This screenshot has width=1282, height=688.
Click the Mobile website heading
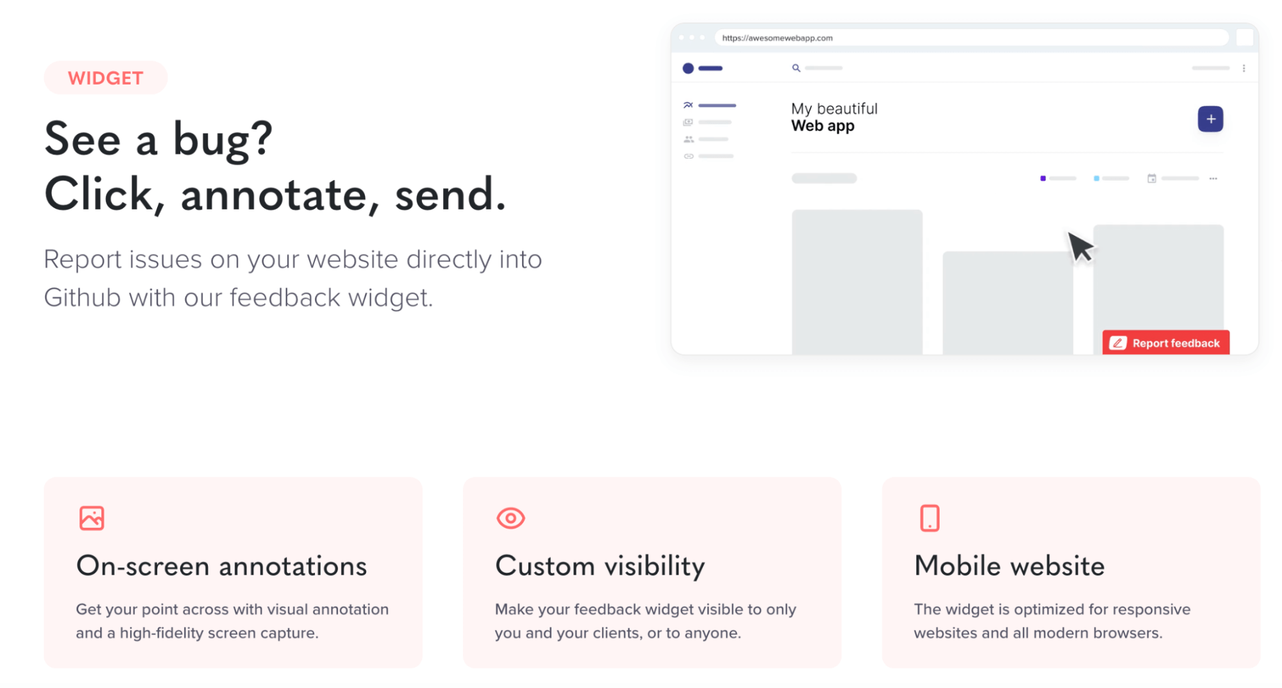[x=1009, y=566]
